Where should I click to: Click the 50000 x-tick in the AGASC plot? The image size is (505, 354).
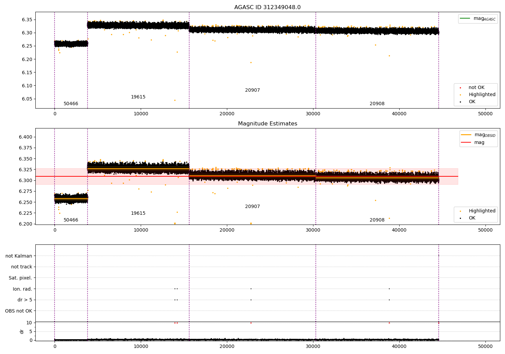485,114
